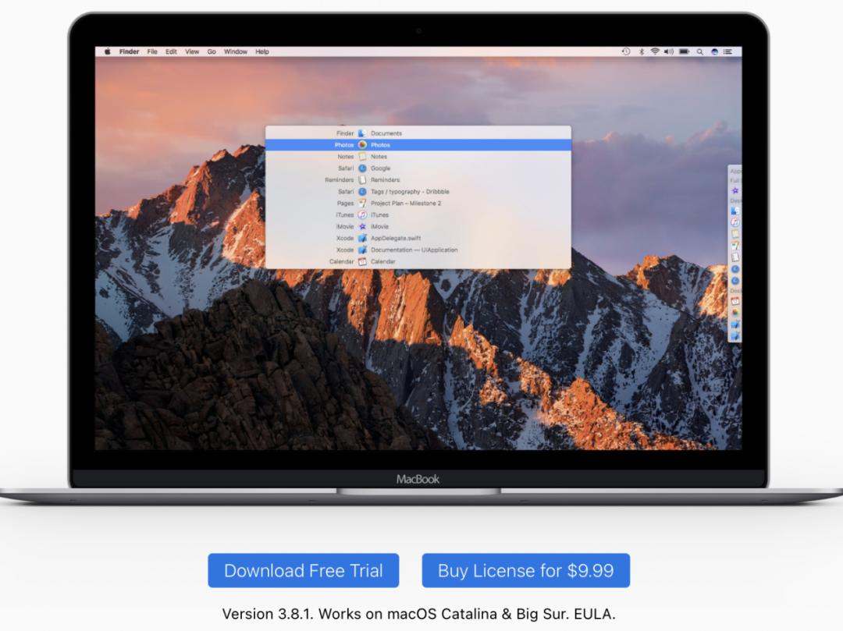Select the "AppDelegate.swift" window title

tap(396, 238)
